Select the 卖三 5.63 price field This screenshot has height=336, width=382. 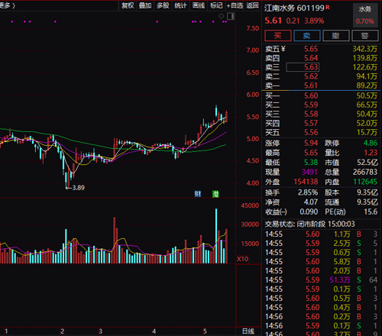click(x=303, y=67)
